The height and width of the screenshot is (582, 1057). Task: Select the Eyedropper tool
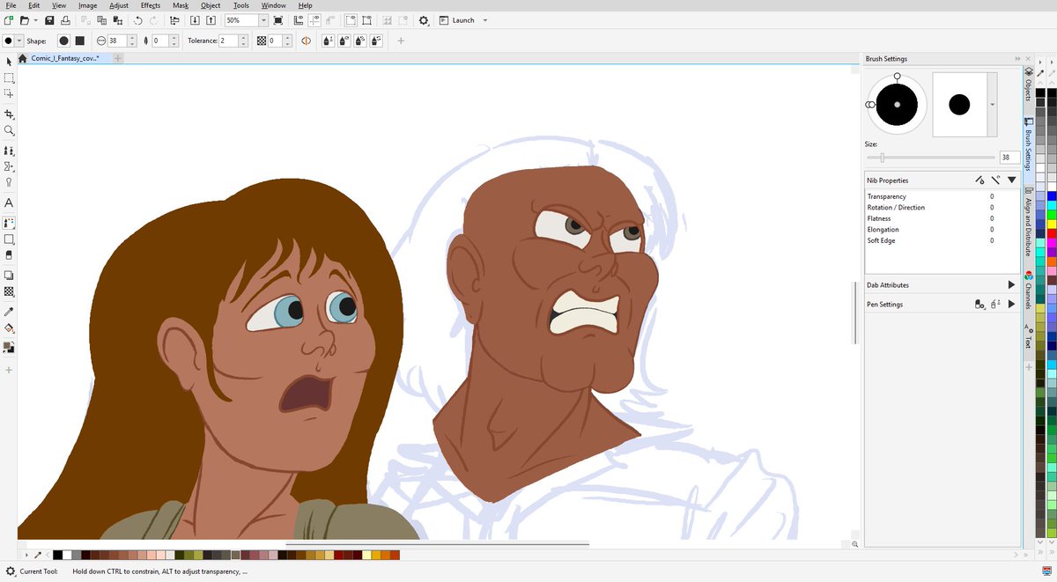coord(9,312)
